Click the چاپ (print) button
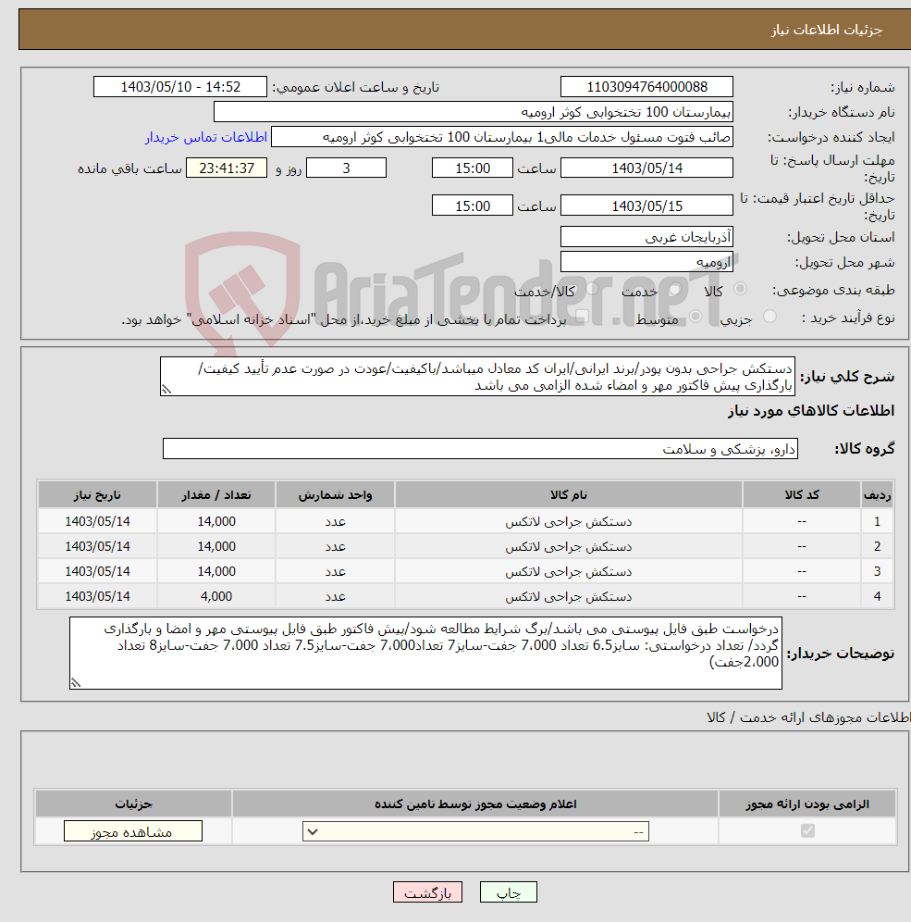 click(x=509, y=892)
